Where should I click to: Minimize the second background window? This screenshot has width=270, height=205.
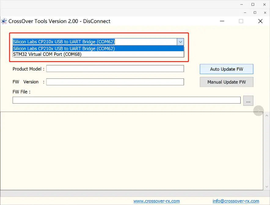coord(245,12)
